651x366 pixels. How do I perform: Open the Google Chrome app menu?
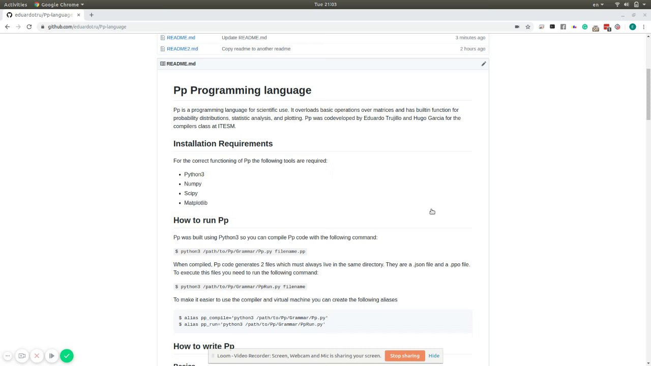tap(59, 5)
